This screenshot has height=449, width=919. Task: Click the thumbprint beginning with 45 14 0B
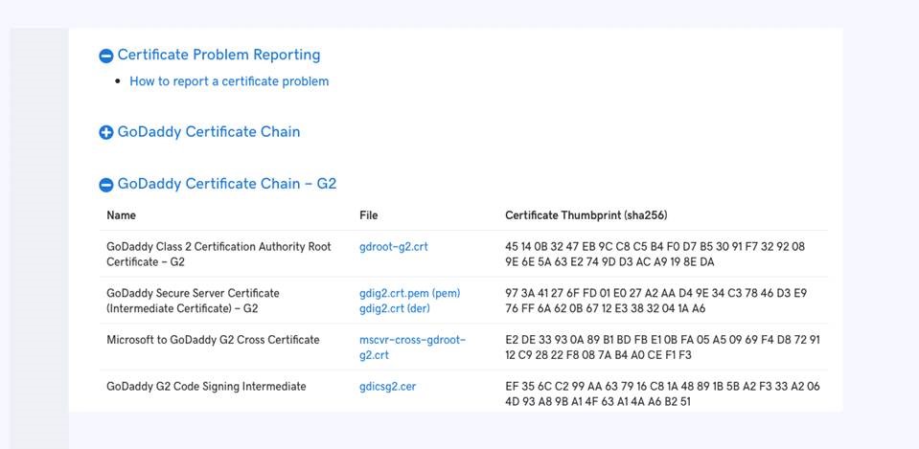[x=655, y=254]
